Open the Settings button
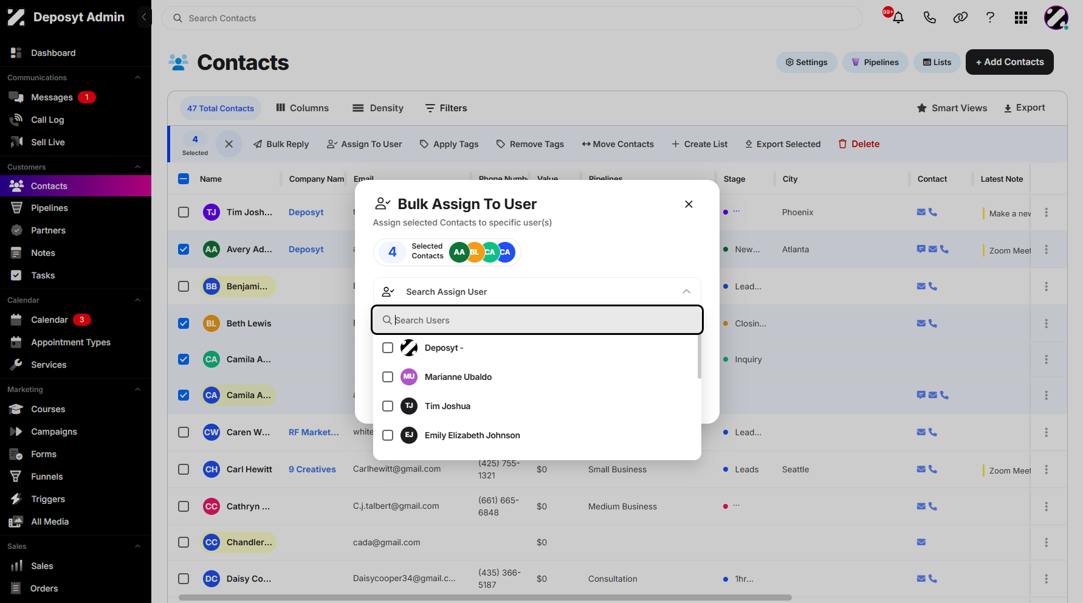The image size is (1083, 603). [x=806, y=62]
